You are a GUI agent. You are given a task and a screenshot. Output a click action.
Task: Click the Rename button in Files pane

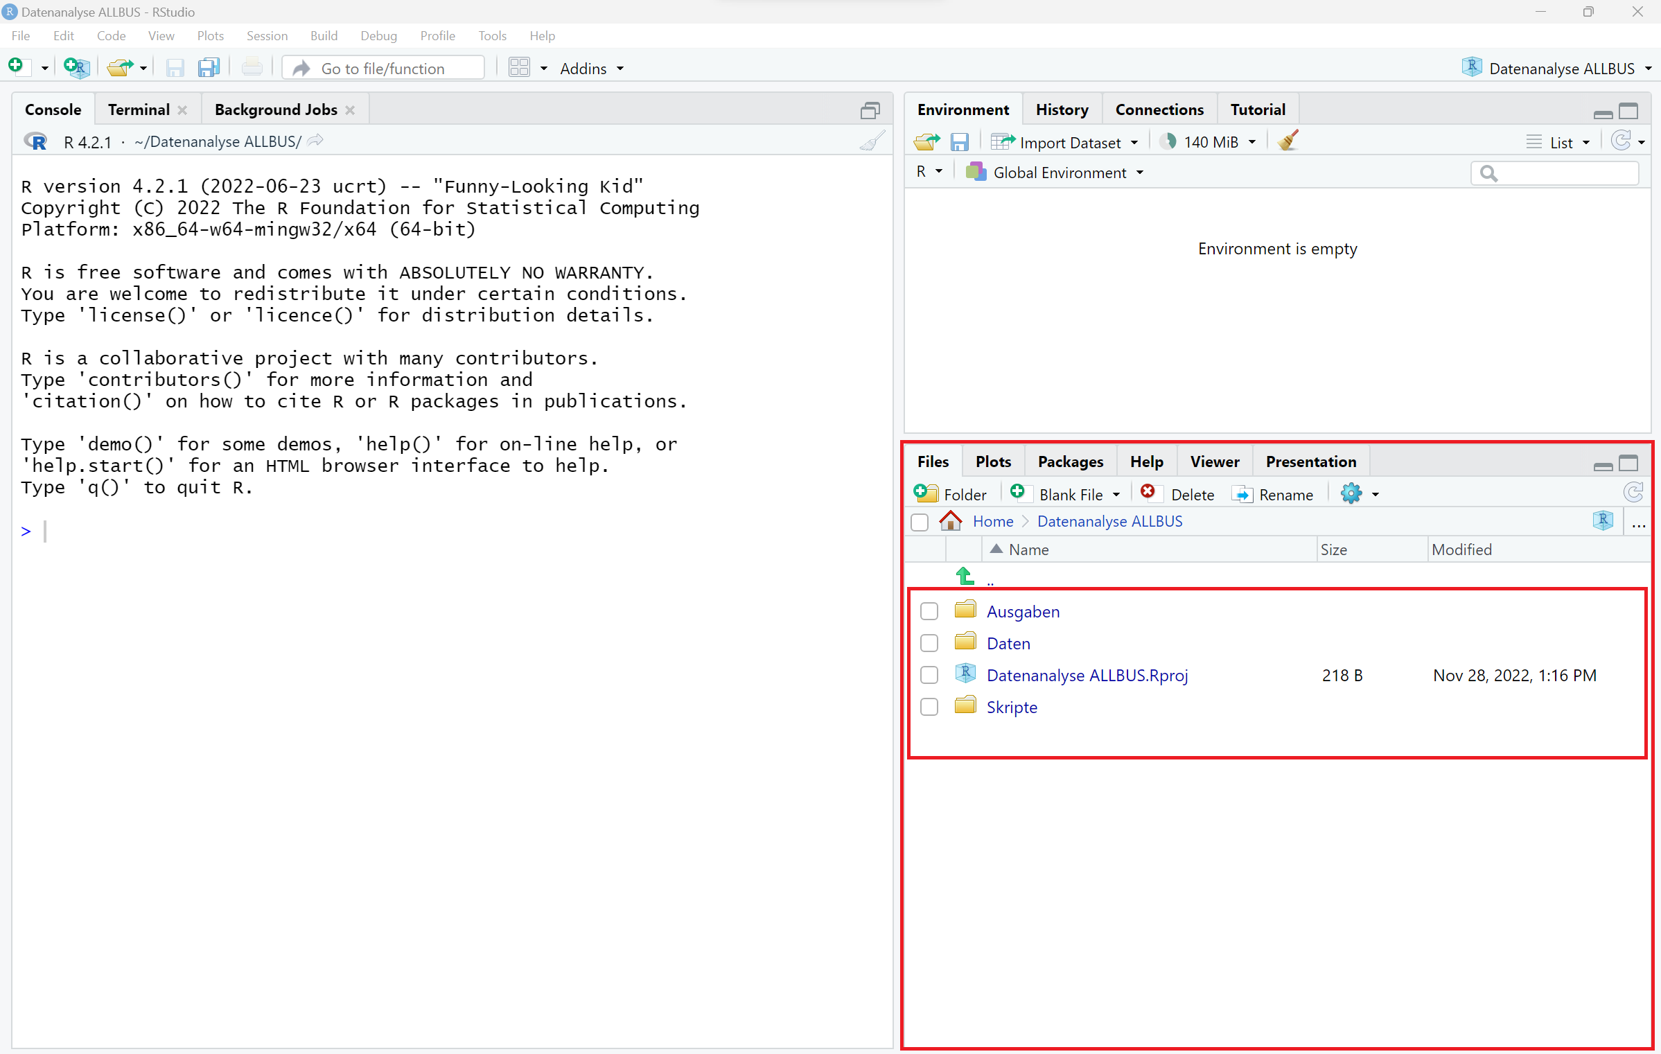click(1274, 494)
